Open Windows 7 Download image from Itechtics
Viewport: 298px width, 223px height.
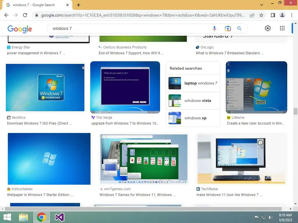(x=45, y=87)
